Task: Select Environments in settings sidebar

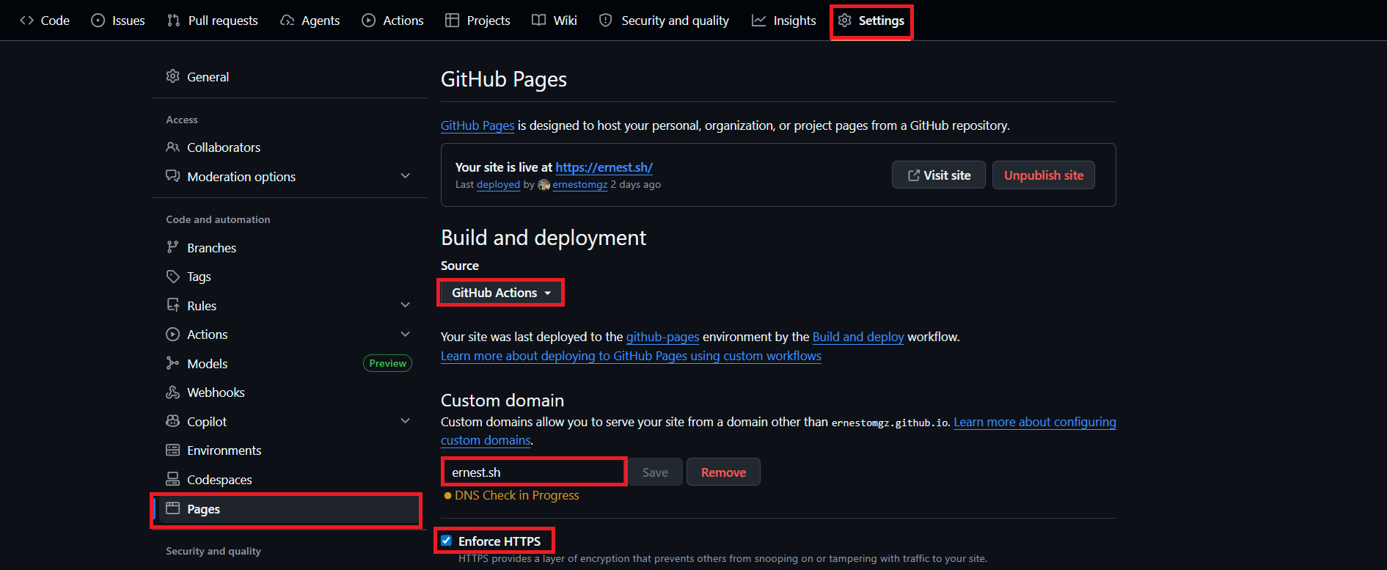Action: coord(289,450)
